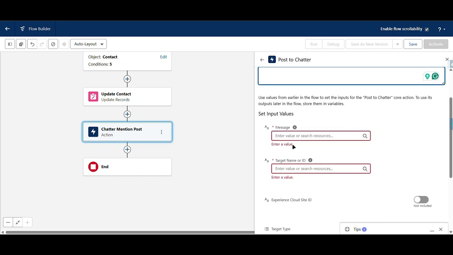Go back using the header back arrow
453x255 pixels.
(7, 29)
